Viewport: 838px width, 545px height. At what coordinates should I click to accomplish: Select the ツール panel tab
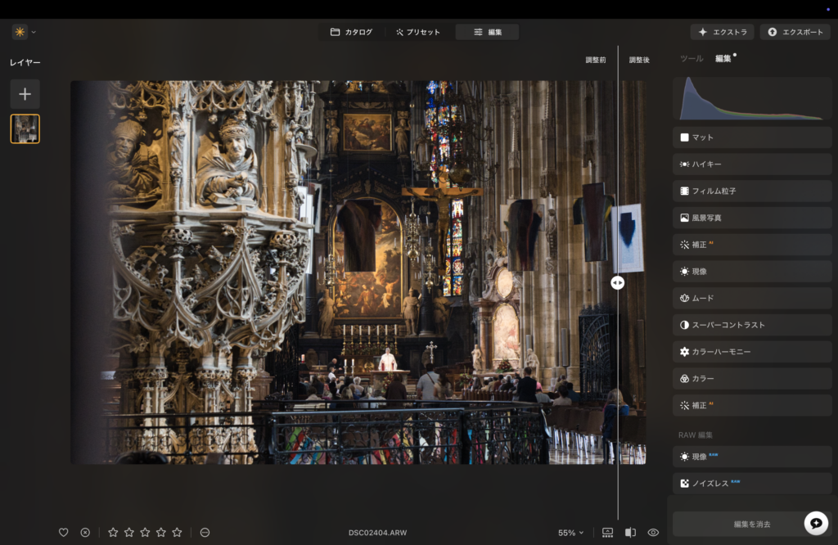(692, 59)
